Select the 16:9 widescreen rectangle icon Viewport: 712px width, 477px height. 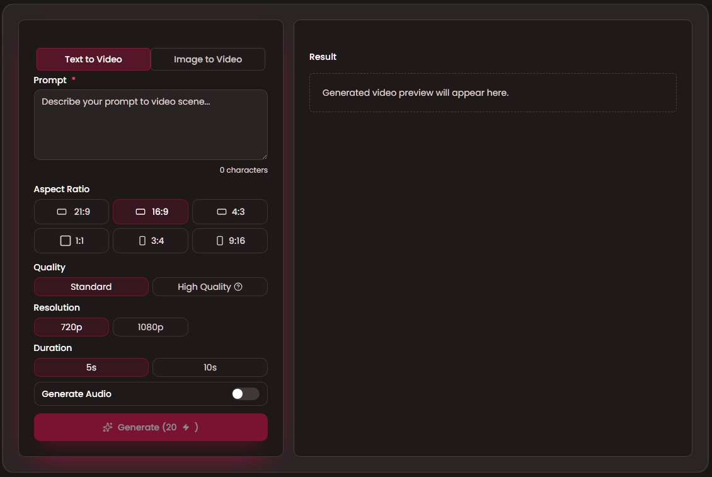click(141, 212)
